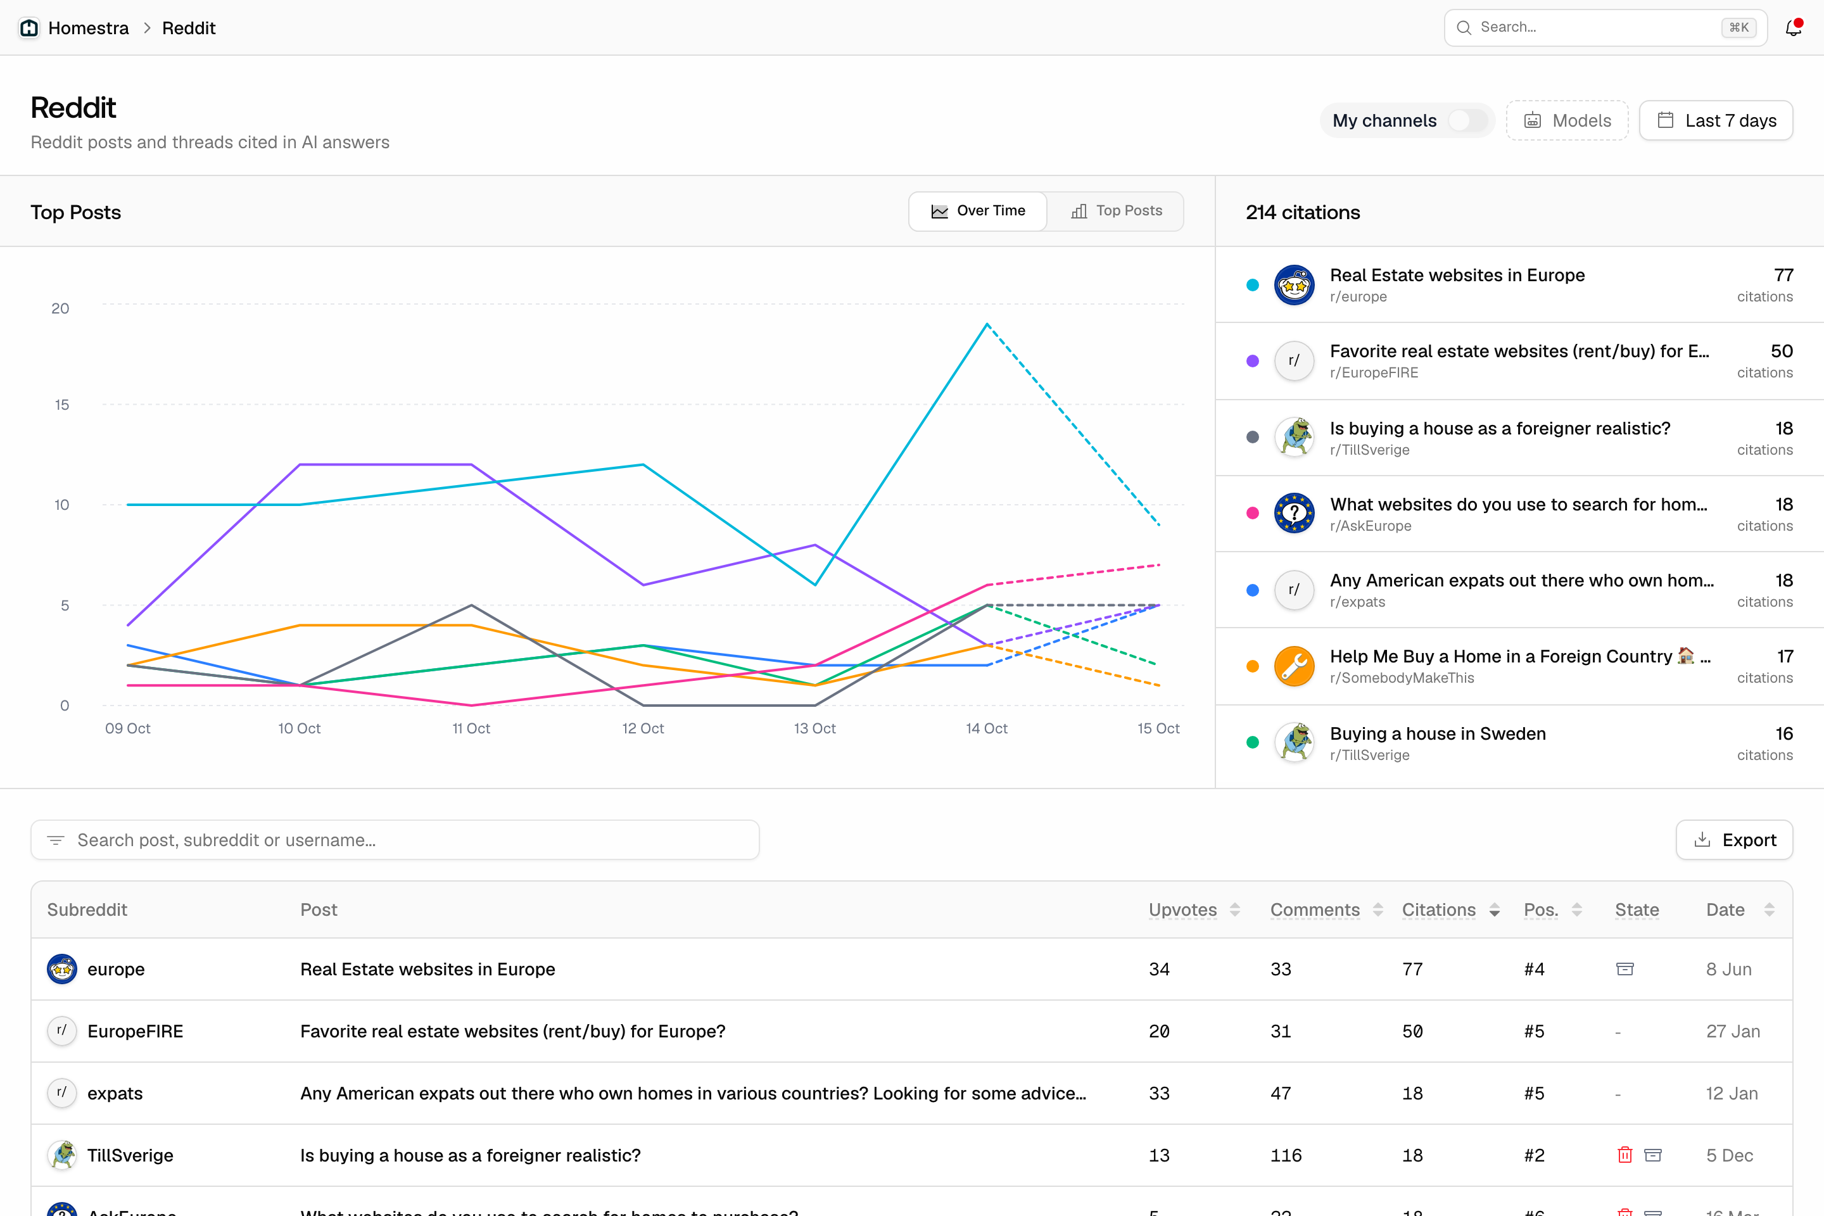The image size is (1824, 1216).
Task: Open Favorite real estate websites post in the table
Action: (512, 1032)
